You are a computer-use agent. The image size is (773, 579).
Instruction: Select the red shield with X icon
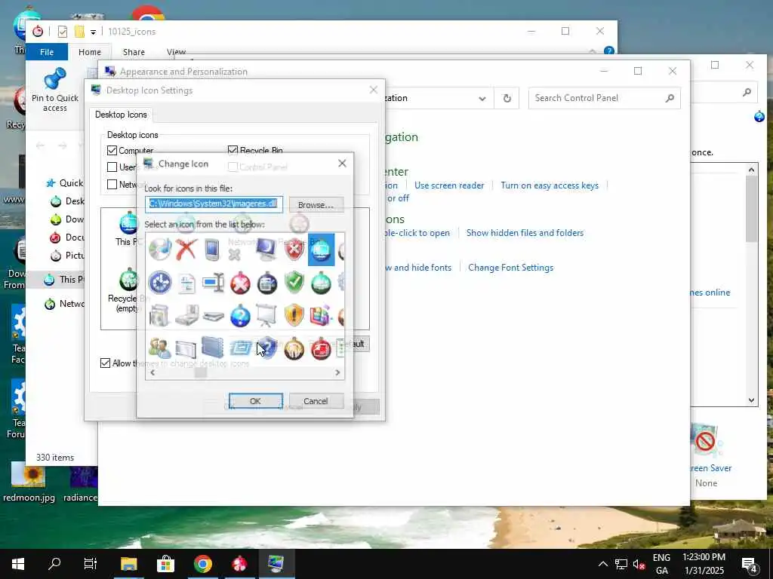tap(294, 250)
